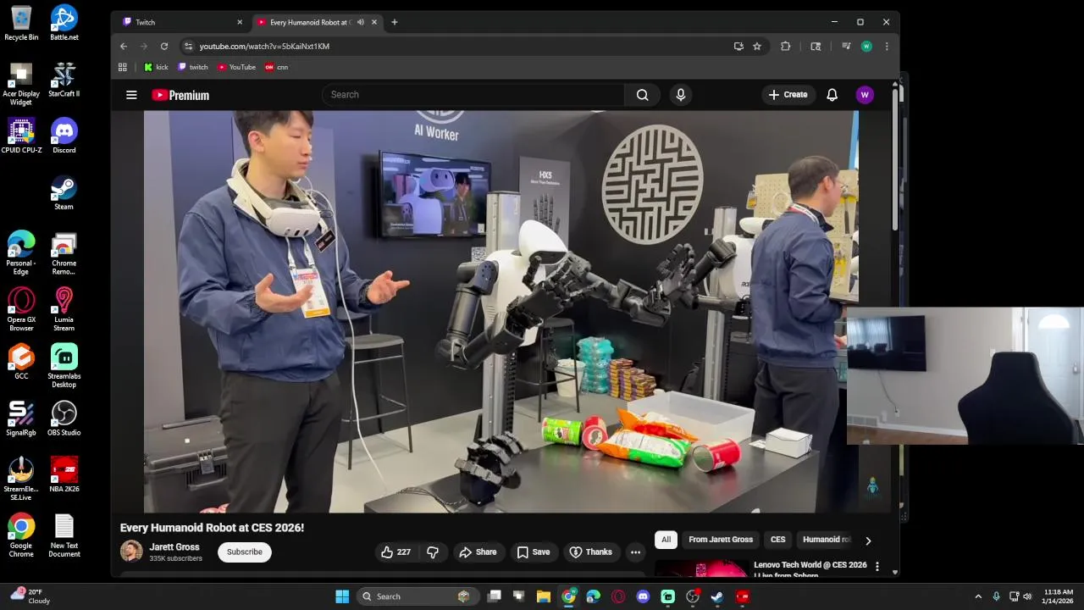This screenshot has height=610, width=1084.
Task: Show hidden system tray icons chevron
Action: 978,596
